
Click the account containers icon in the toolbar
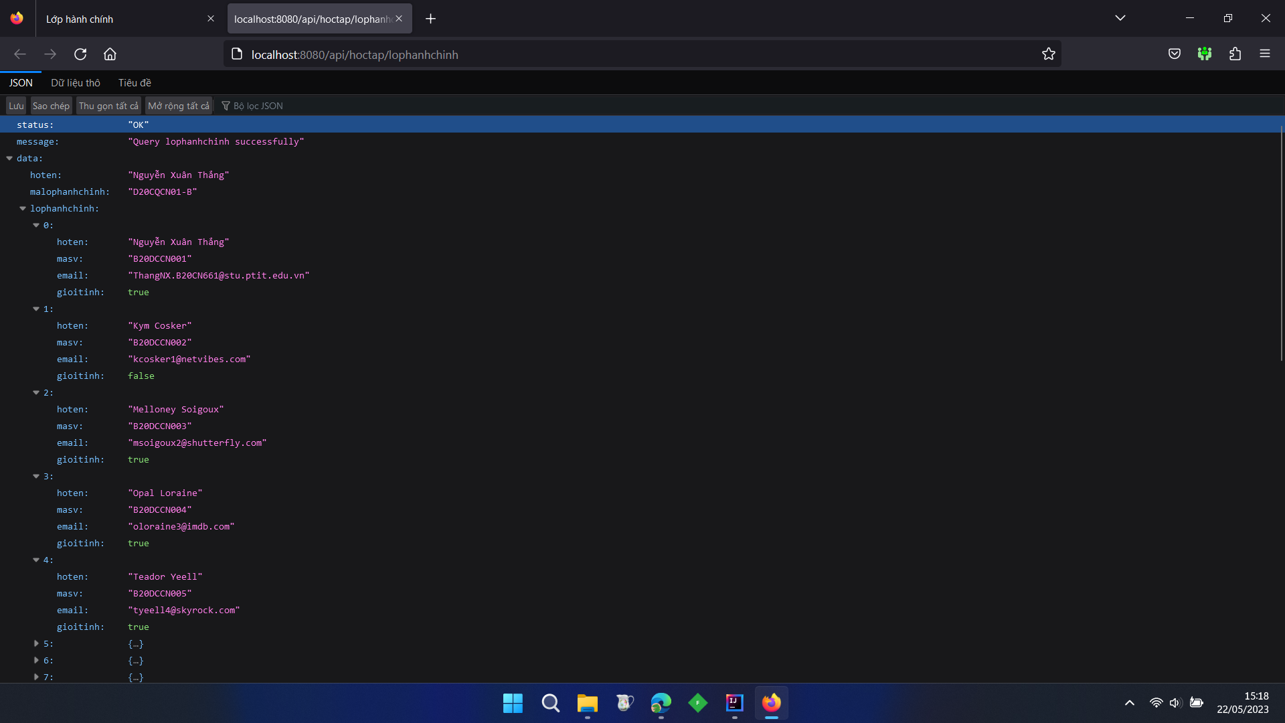(1205, 54)
